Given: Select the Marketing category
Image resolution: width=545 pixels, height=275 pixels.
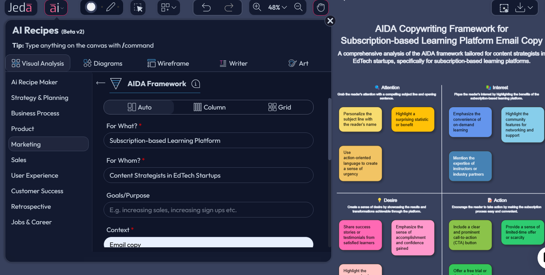Looking at the screenshot, I should (x=49, y=144).
